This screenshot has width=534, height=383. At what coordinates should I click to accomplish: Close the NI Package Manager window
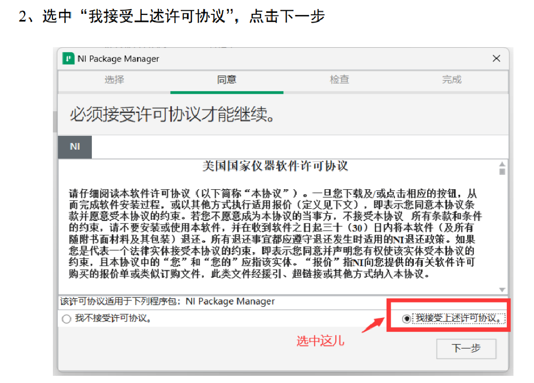496,58
